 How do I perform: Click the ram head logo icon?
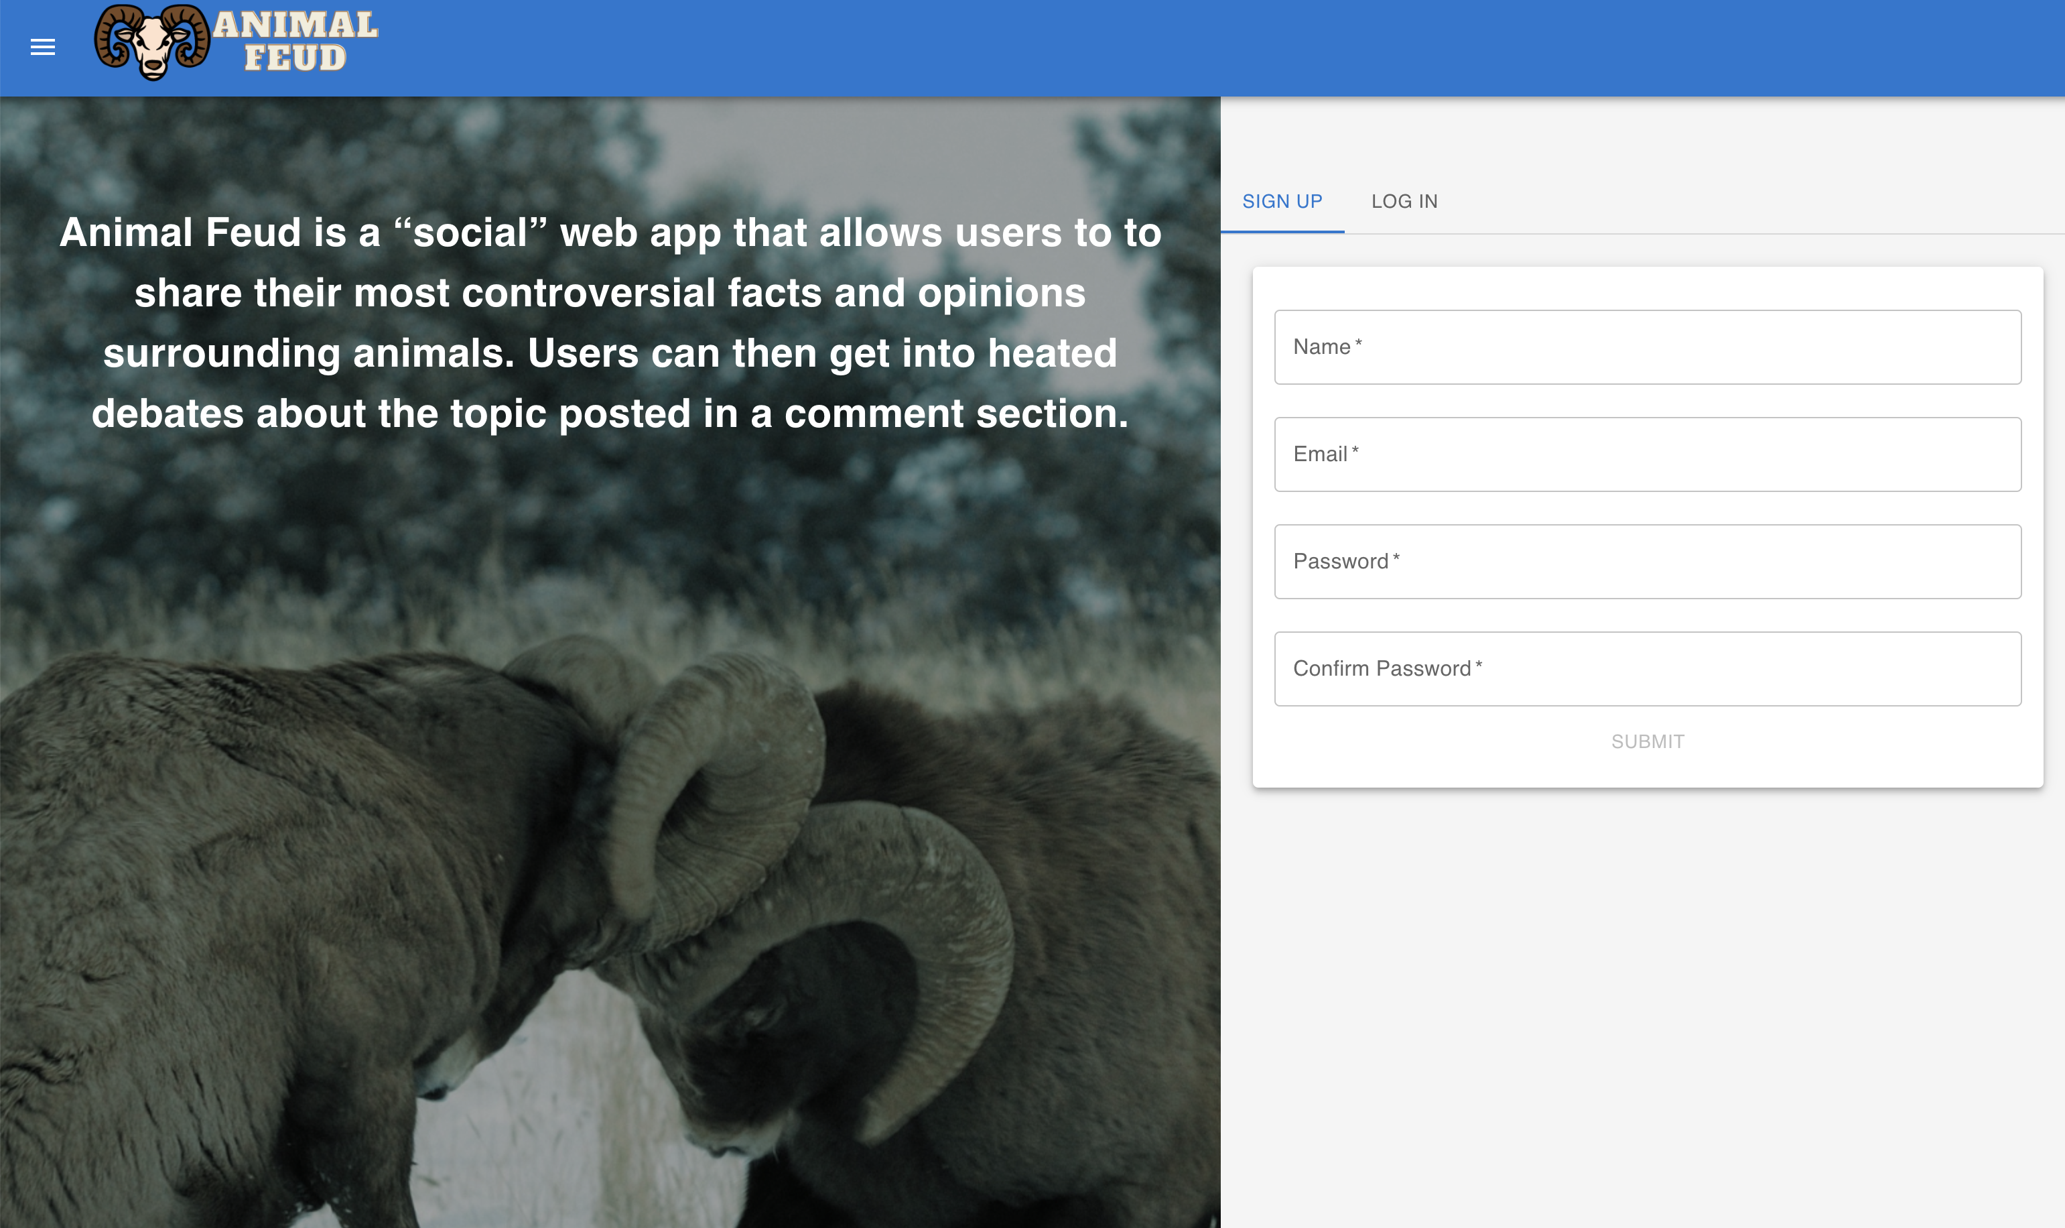point(151,43)
